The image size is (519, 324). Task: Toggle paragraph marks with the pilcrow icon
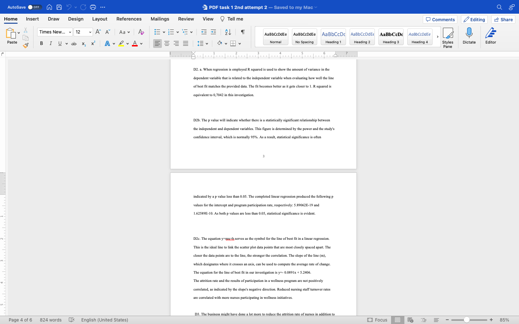click(243, 32)
